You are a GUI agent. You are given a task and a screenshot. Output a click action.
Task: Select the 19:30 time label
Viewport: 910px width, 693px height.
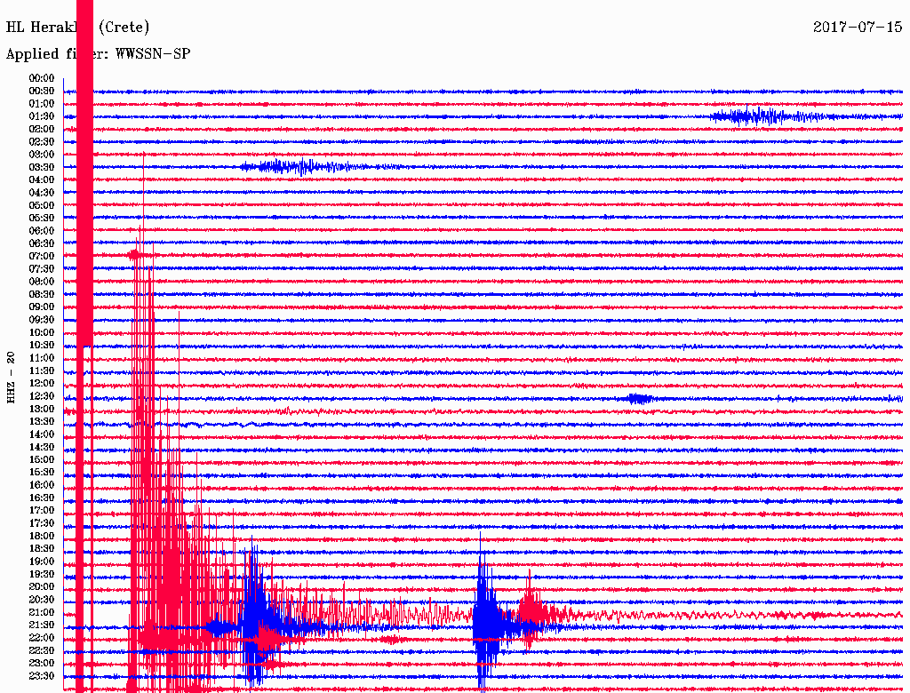[x=41, y=574]
